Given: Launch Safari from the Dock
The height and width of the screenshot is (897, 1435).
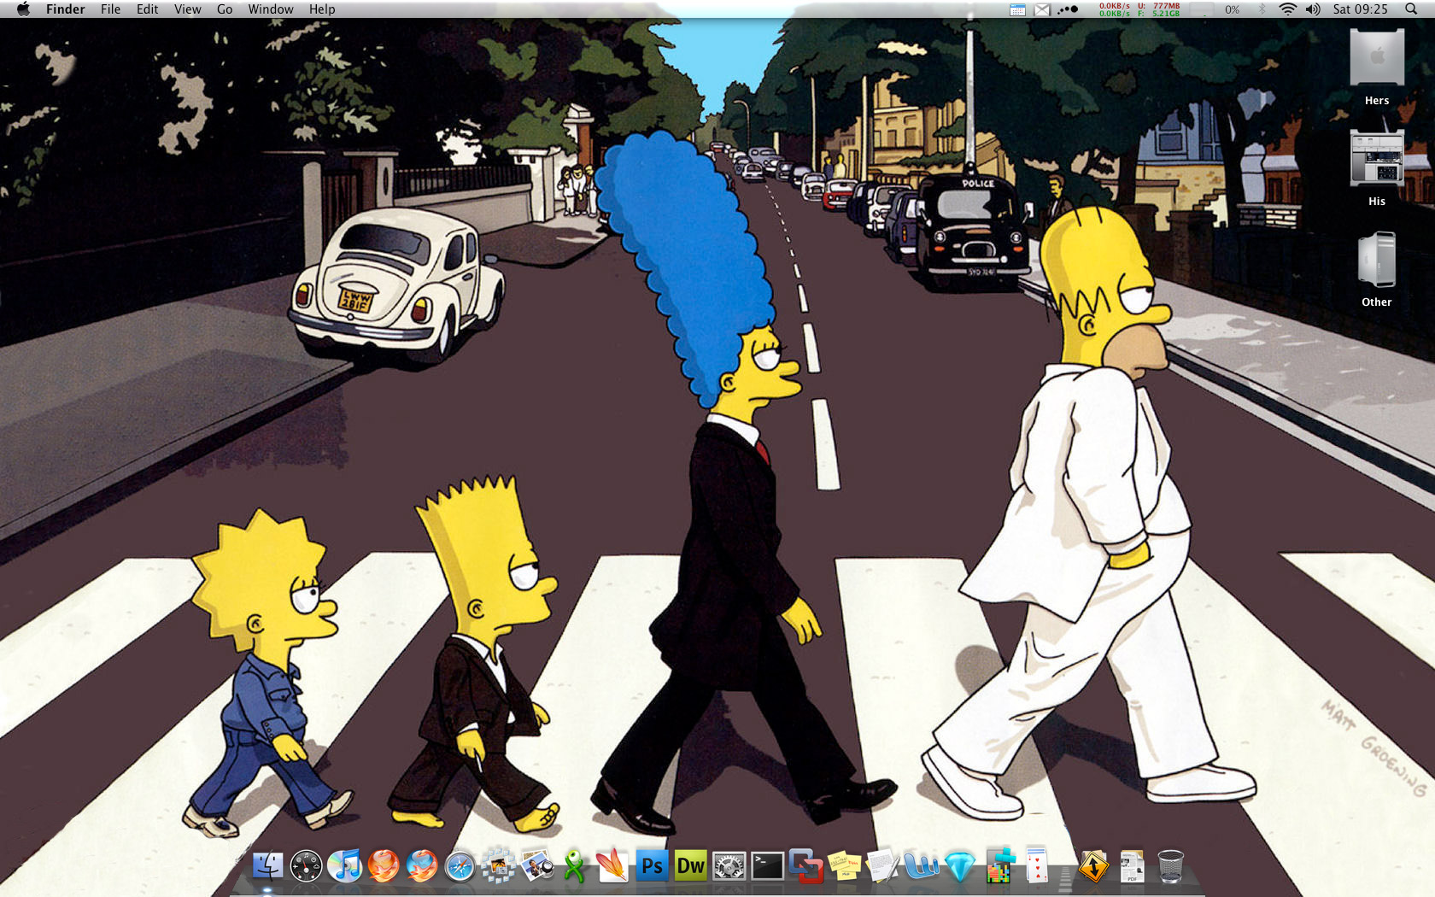Looking at the screenshot, I should pyautogui.click(x=460, y=866).
